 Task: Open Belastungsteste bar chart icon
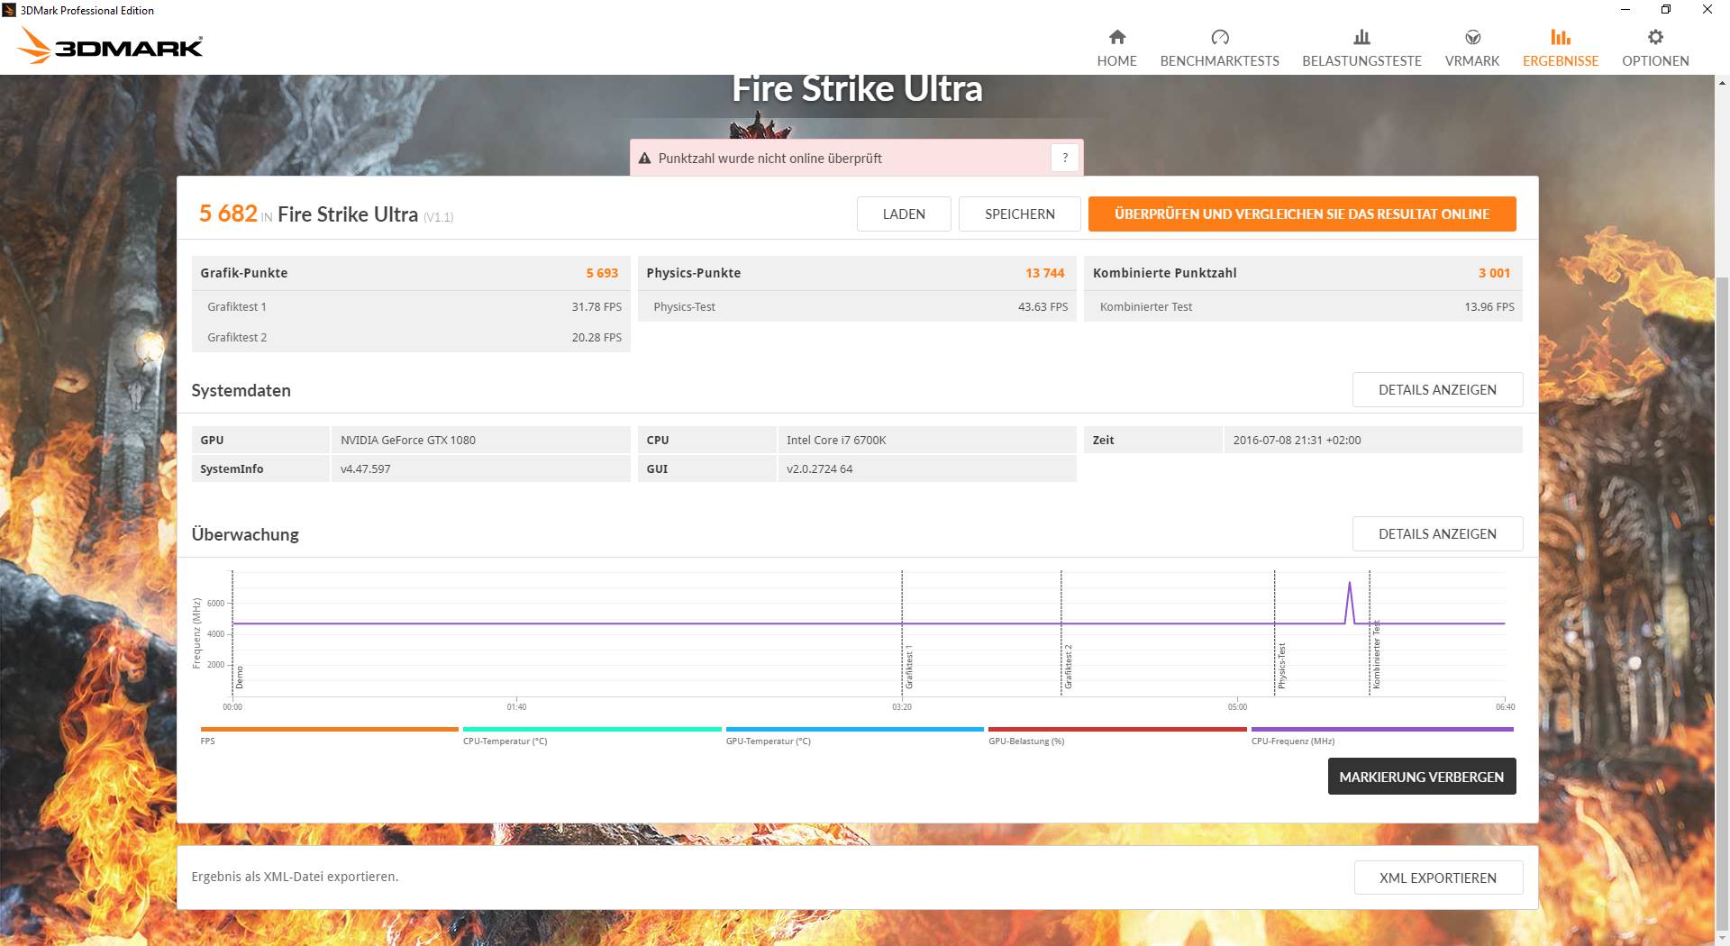tap(1361, 37)
